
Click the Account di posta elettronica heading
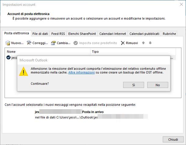click(x=28, y=14)
